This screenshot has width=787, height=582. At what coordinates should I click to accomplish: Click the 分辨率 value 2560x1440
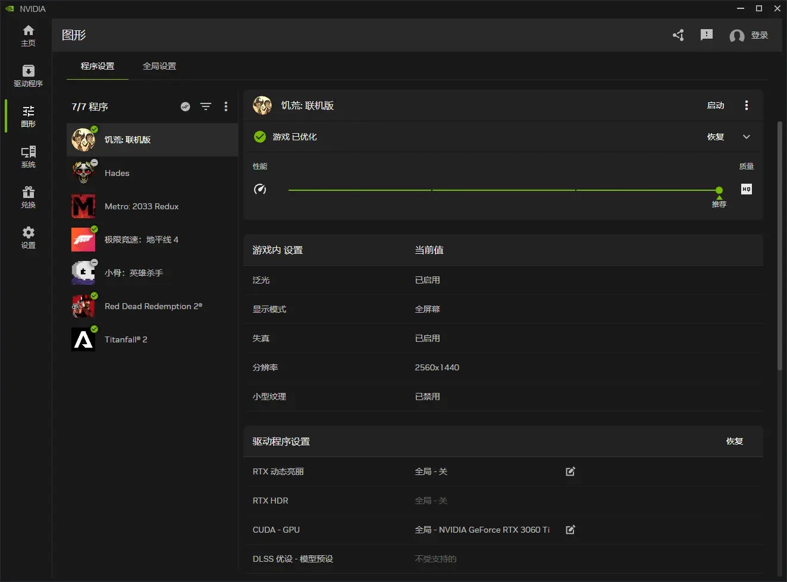[x=437, y=367]
